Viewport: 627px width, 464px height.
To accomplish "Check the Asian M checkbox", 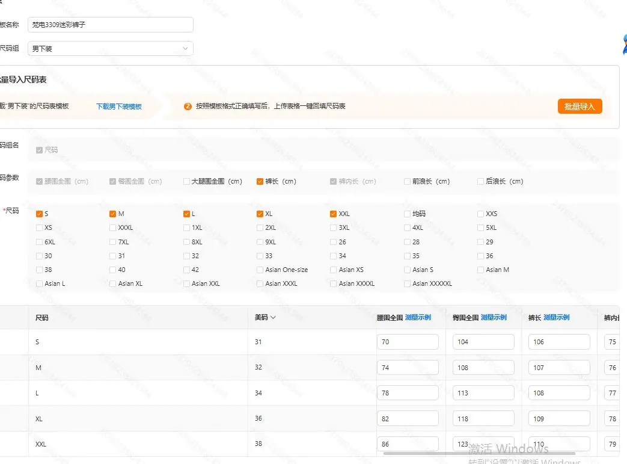I will (481, 270).
